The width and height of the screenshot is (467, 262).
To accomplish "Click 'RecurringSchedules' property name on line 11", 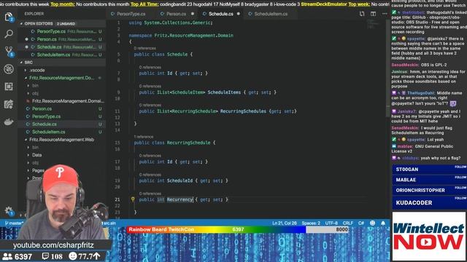I will (x=243, y=111).
